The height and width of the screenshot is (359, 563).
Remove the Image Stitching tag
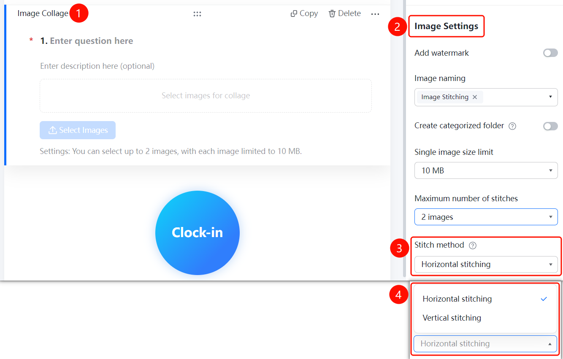click(475, 97)
